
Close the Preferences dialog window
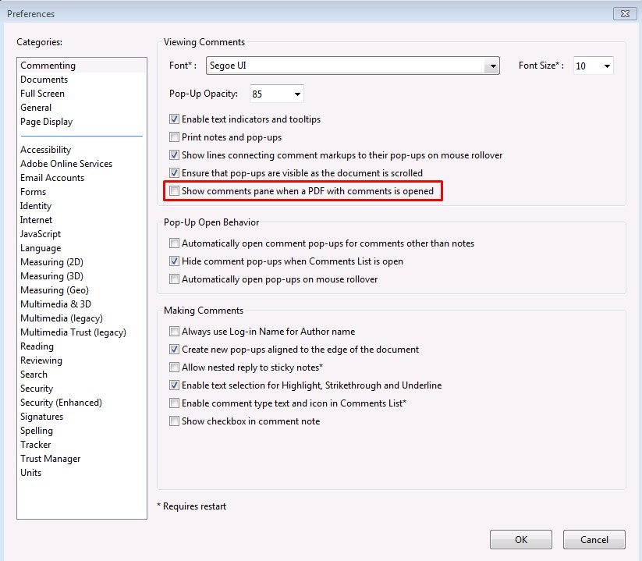625,13
